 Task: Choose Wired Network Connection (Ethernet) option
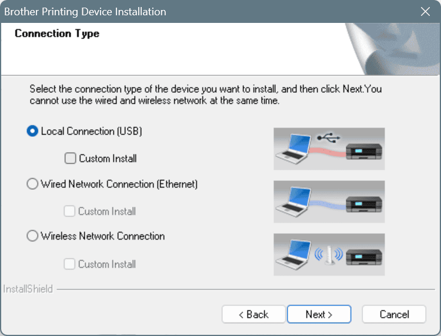coord(33,184)
